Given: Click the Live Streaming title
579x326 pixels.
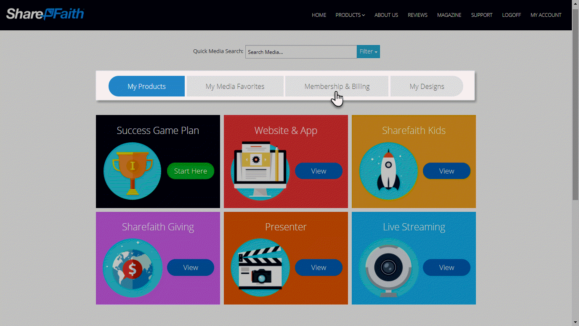Looking at the screenshot, I should pos(414,227).
